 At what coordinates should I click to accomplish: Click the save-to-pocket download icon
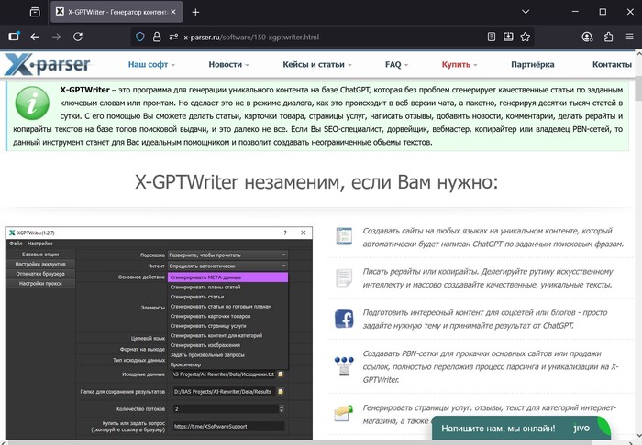(508, 37)
